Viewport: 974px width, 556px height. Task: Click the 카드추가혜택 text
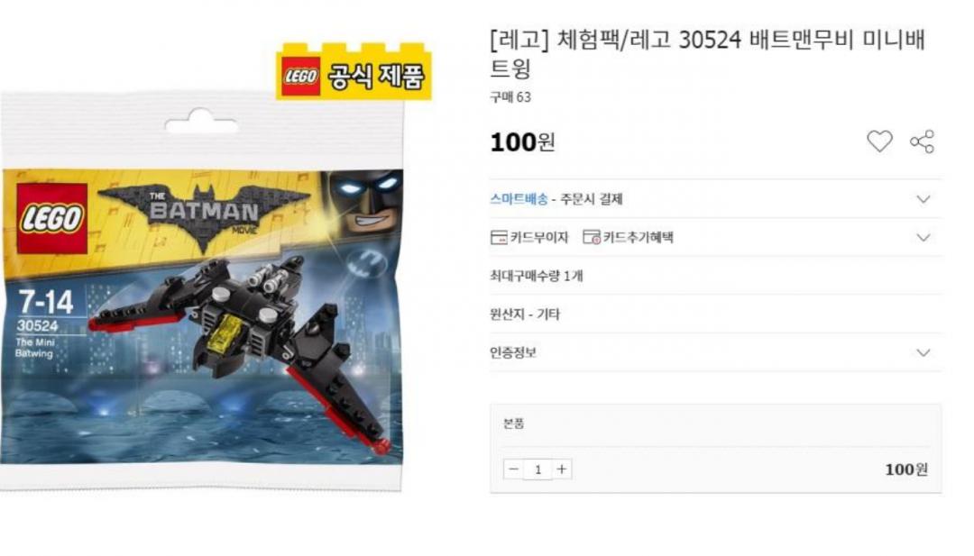pyautogui.click(x=638, y=237)
